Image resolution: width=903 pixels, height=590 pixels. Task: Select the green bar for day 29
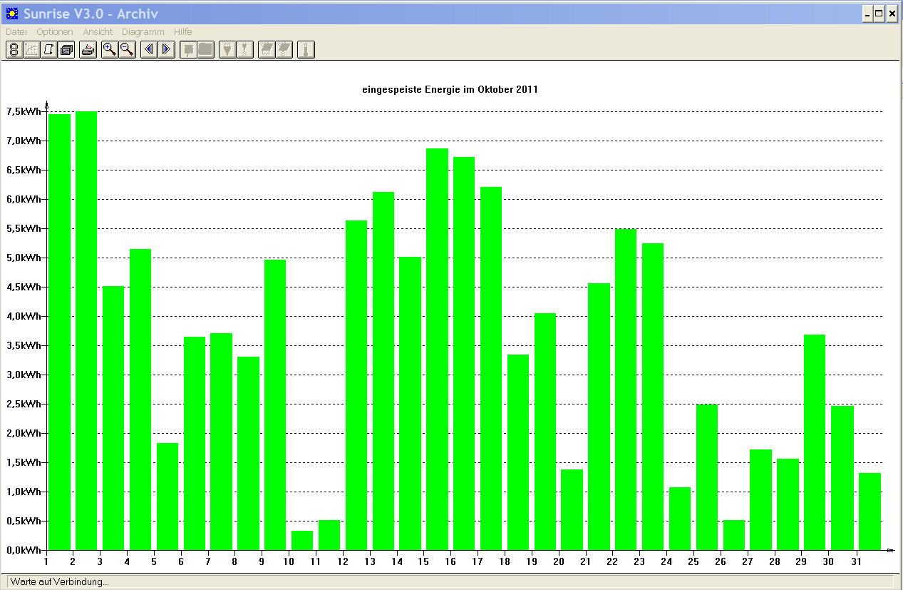[815, 442]
